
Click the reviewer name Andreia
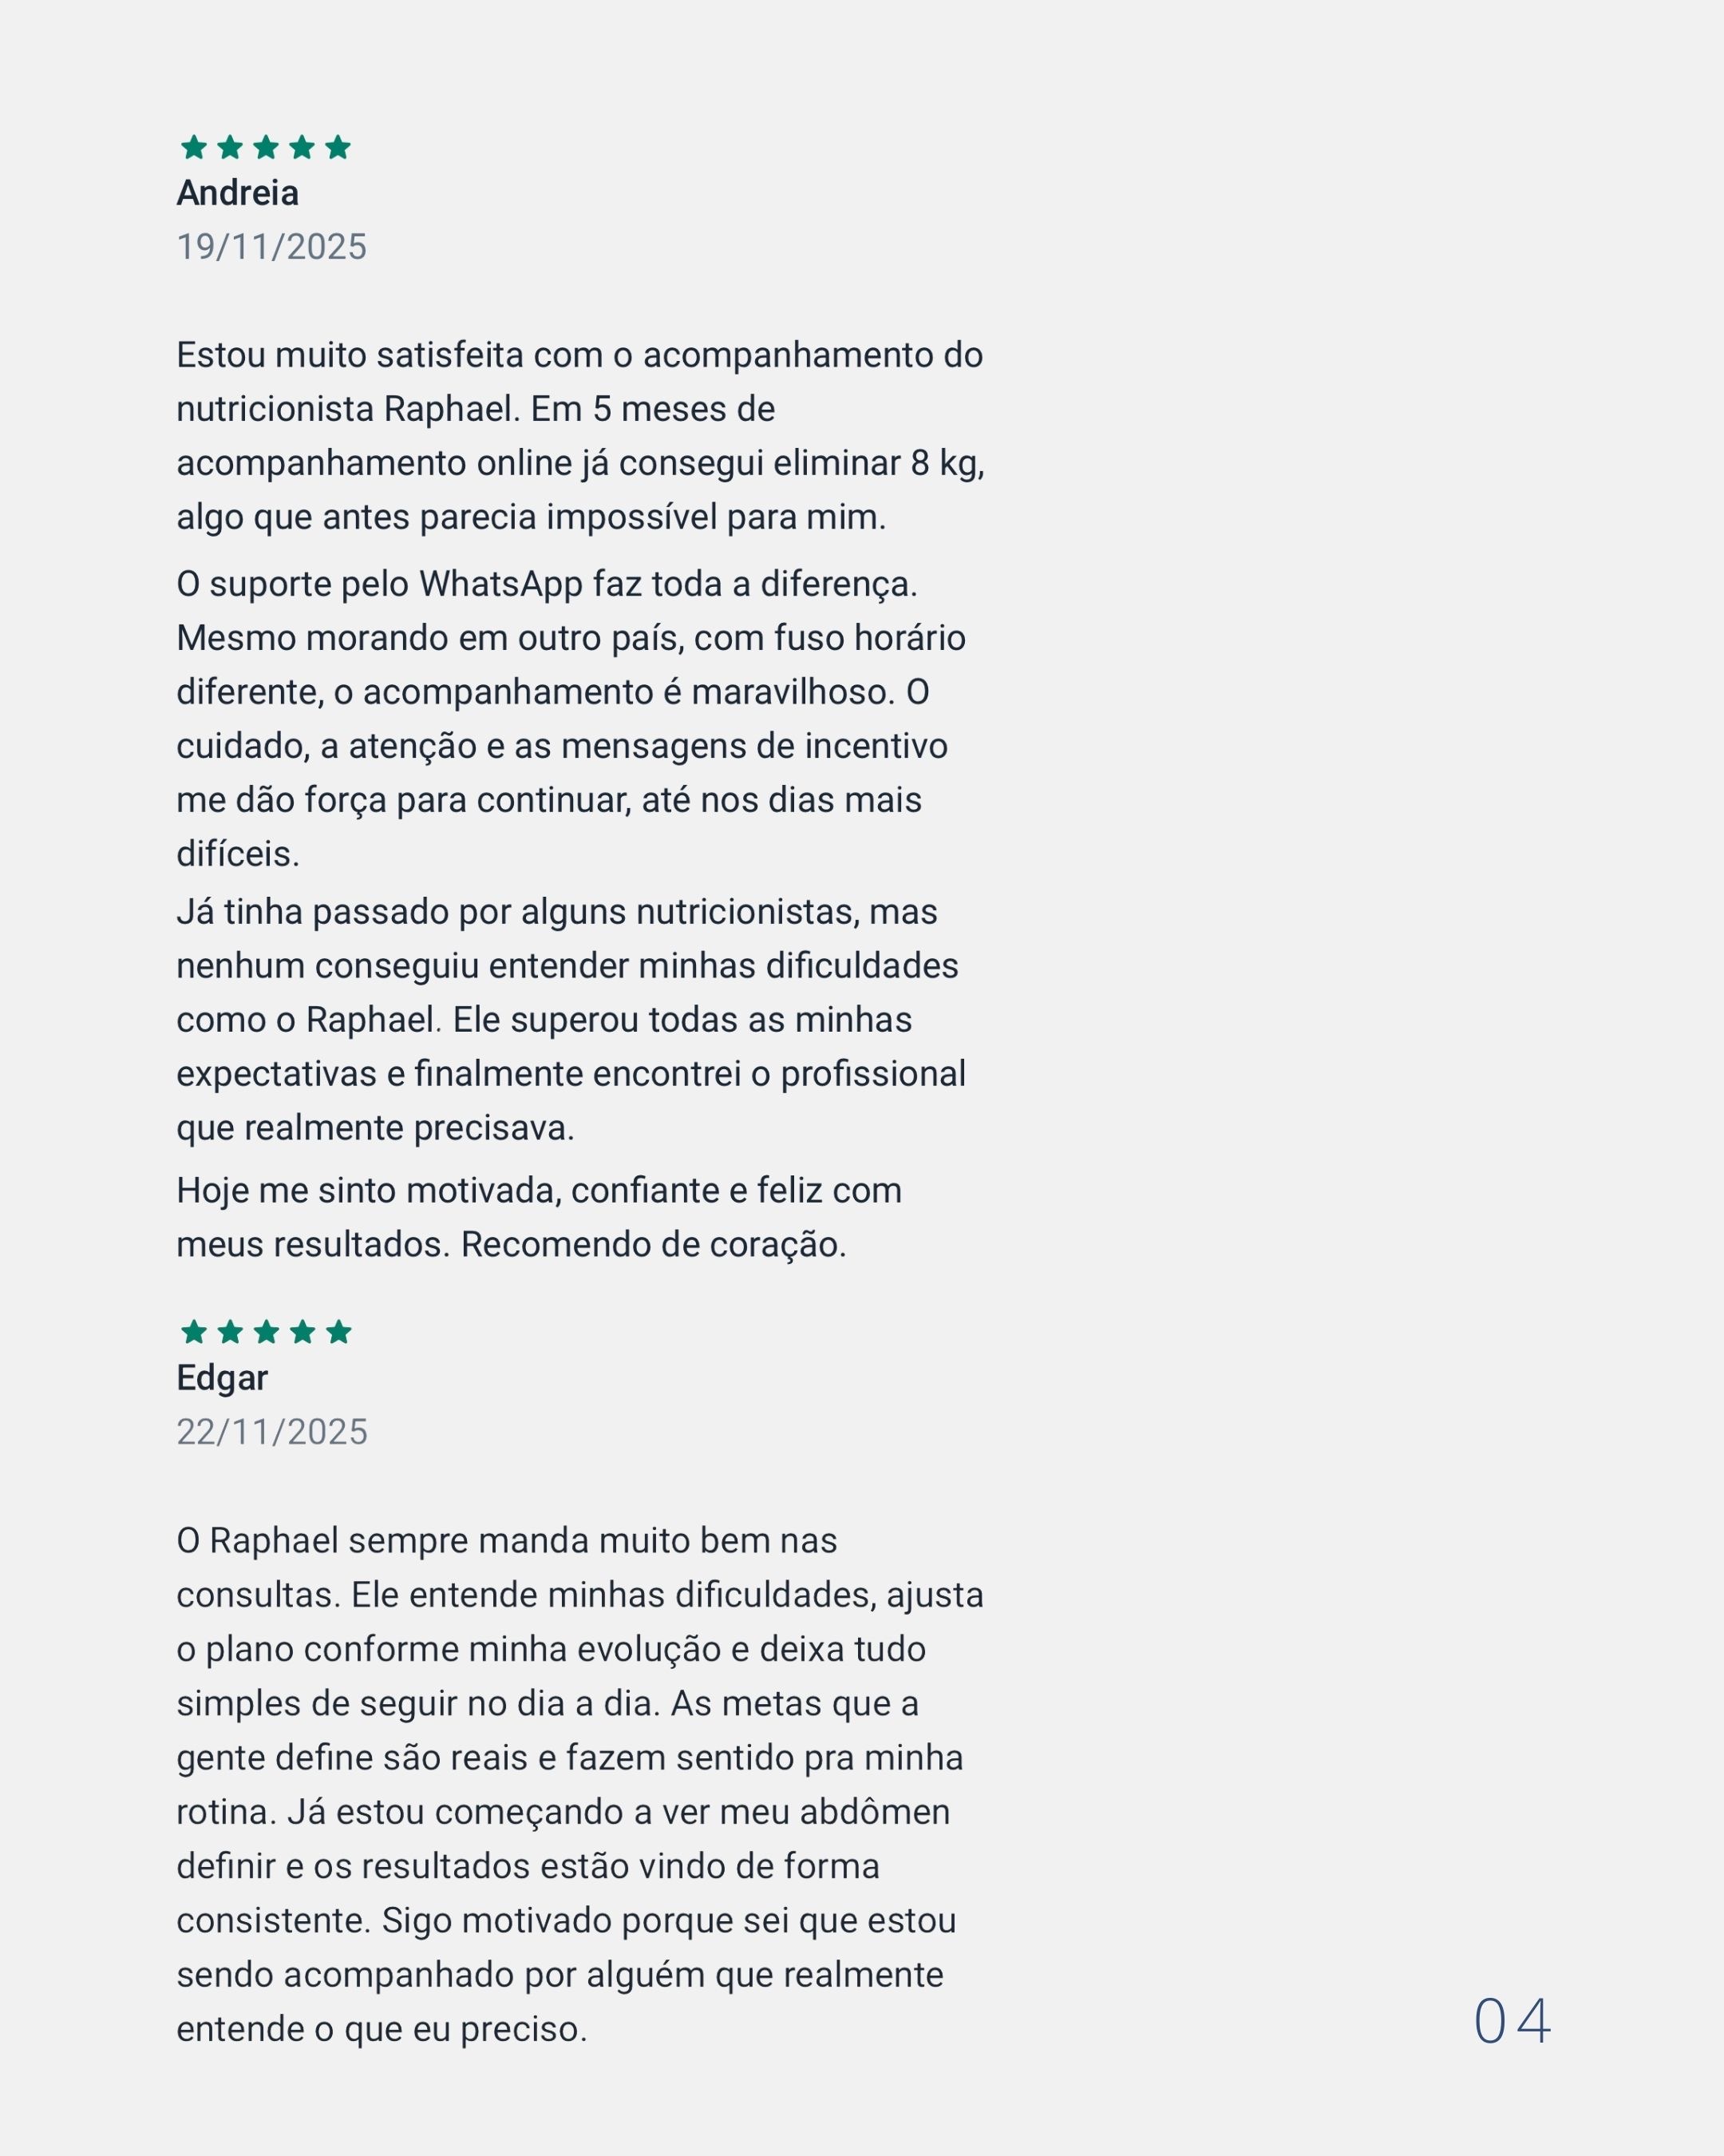click(238, 193)
